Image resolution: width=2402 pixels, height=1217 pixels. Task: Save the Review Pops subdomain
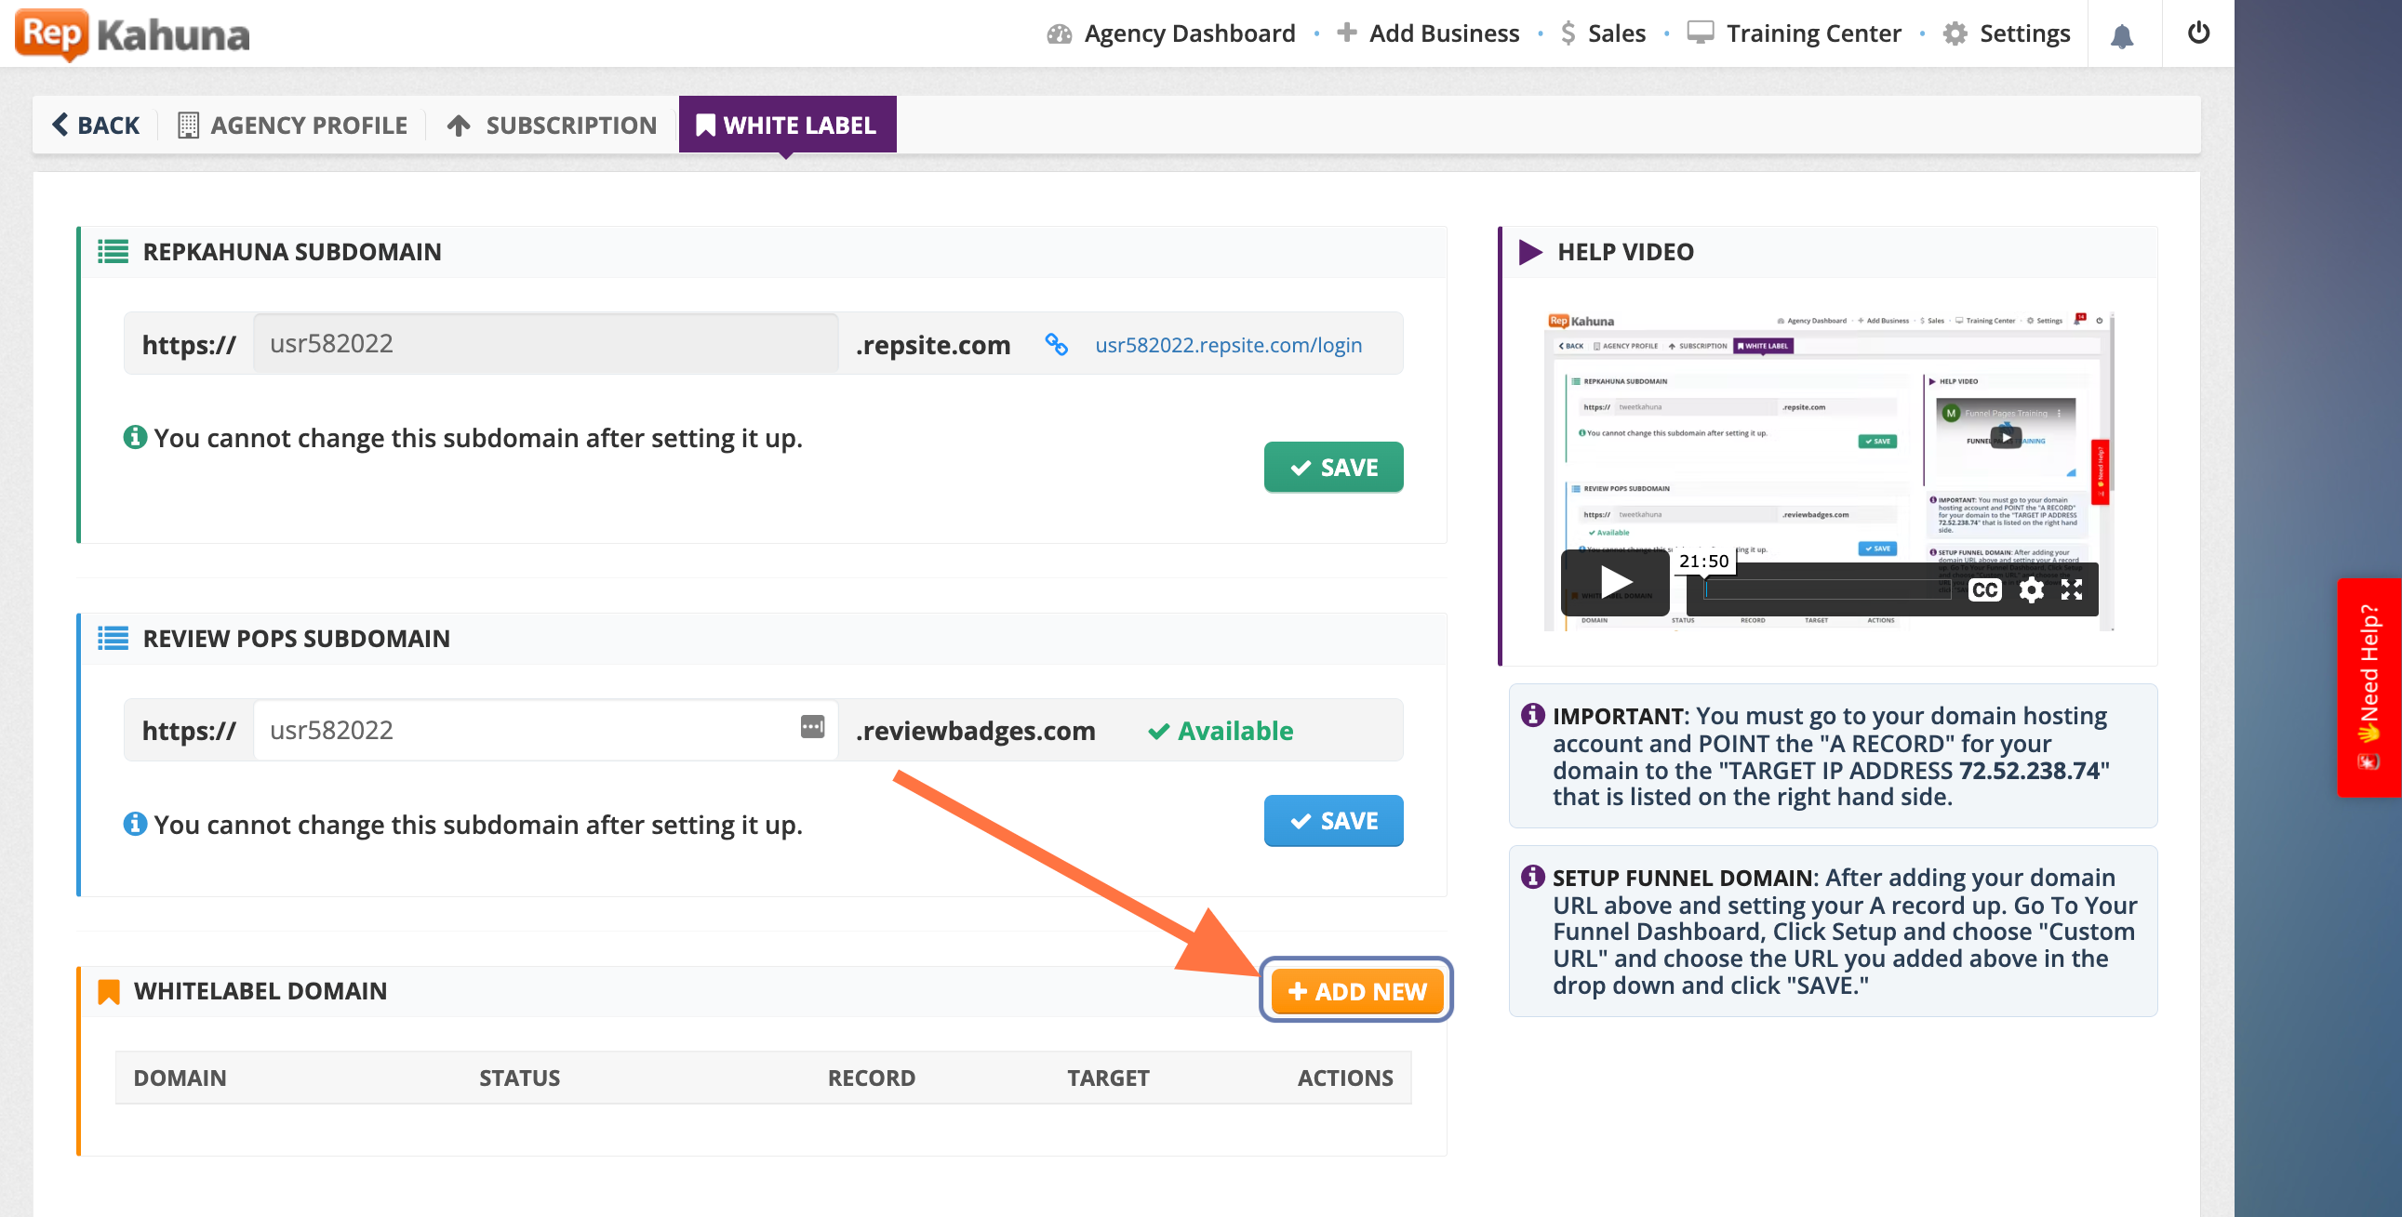pyautogui.click(x=1332, y=821)
